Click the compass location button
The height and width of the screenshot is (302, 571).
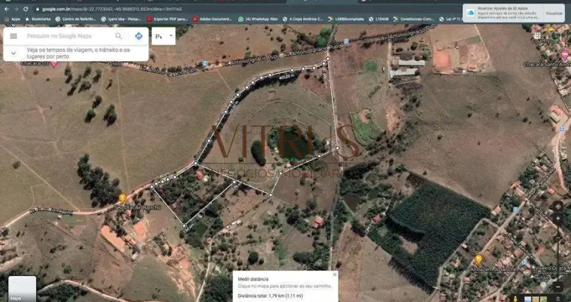click(x=558, y=207)
